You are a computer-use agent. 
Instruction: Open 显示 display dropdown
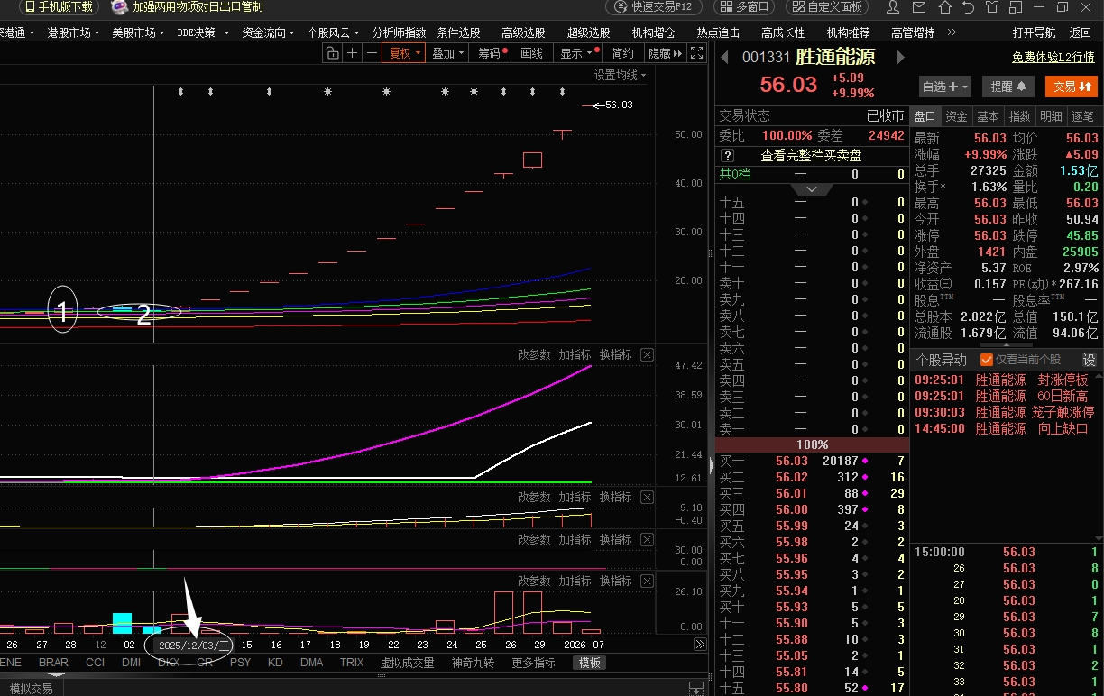(x=577, y=53)
